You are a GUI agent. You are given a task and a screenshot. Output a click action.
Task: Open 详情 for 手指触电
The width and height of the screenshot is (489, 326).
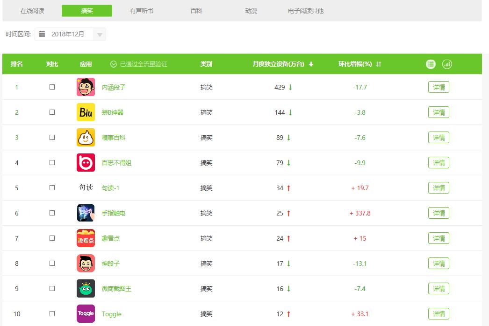[x=439, y=213]
